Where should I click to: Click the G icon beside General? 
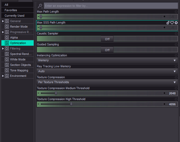pyautogui.click(x=7, y=21)
